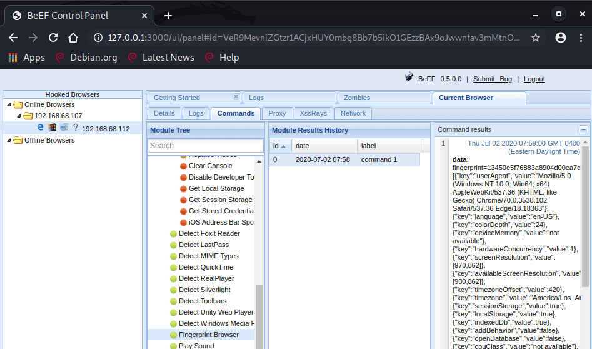Screen dimensions: 592x349
Task: Collapse the Command results panel
Action: 583,129
